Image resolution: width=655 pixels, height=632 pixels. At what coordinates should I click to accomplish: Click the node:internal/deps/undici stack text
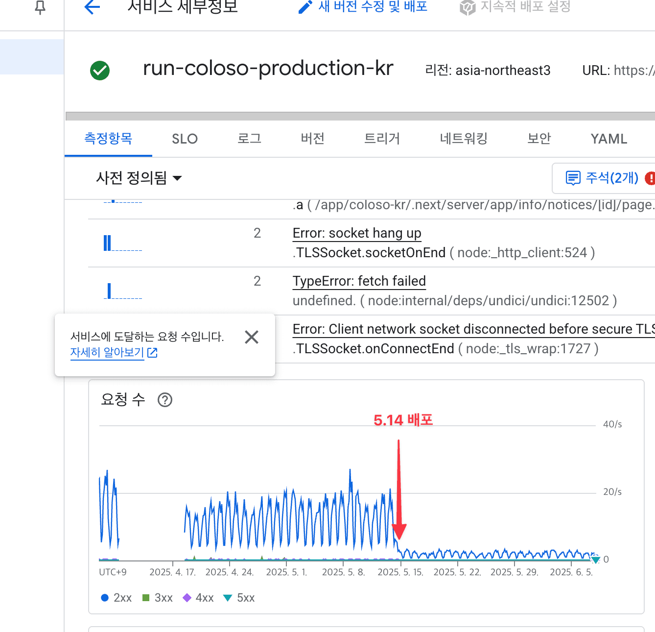489,301
